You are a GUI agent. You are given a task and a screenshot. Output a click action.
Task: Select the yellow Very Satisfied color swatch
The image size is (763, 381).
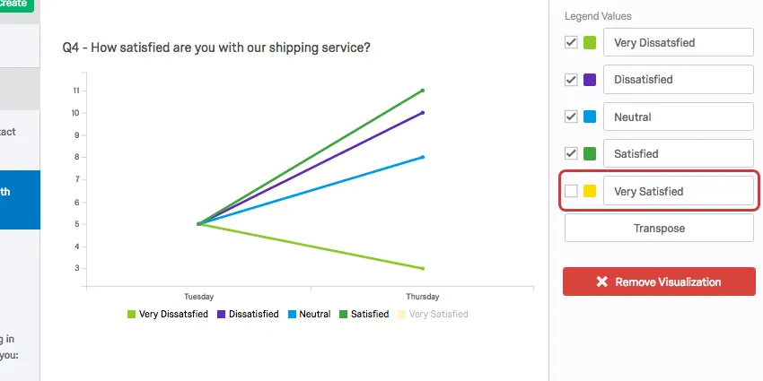coord(590,191)
